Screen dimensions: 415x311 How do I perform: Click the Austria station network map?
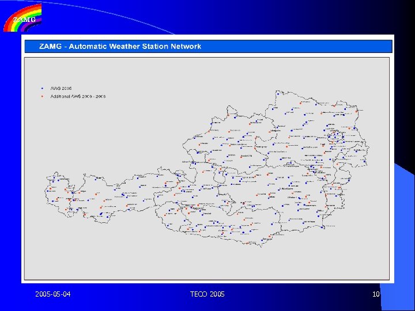pyautogui.click(x=207, y=169)
